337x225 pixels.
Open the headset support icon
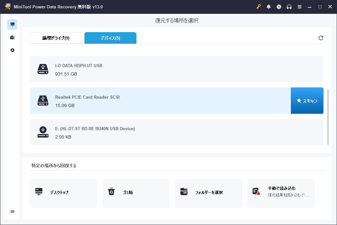(289, 7)
